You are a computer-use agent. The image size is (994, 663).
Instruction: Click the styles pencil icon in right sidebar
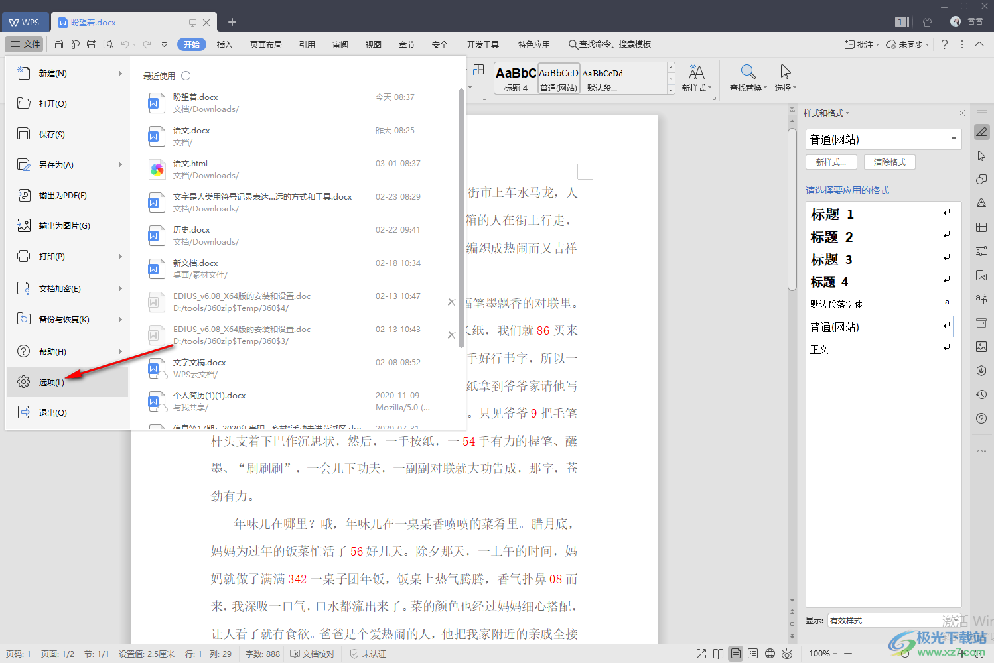(x=981, y=132)
